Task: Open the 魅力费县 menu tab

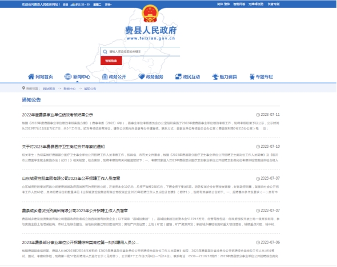Action: tap(224, 76)
